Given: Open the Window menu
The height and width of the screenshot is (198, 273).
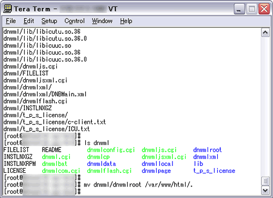Looking at the screenshot, I should (x=102, y=21).
